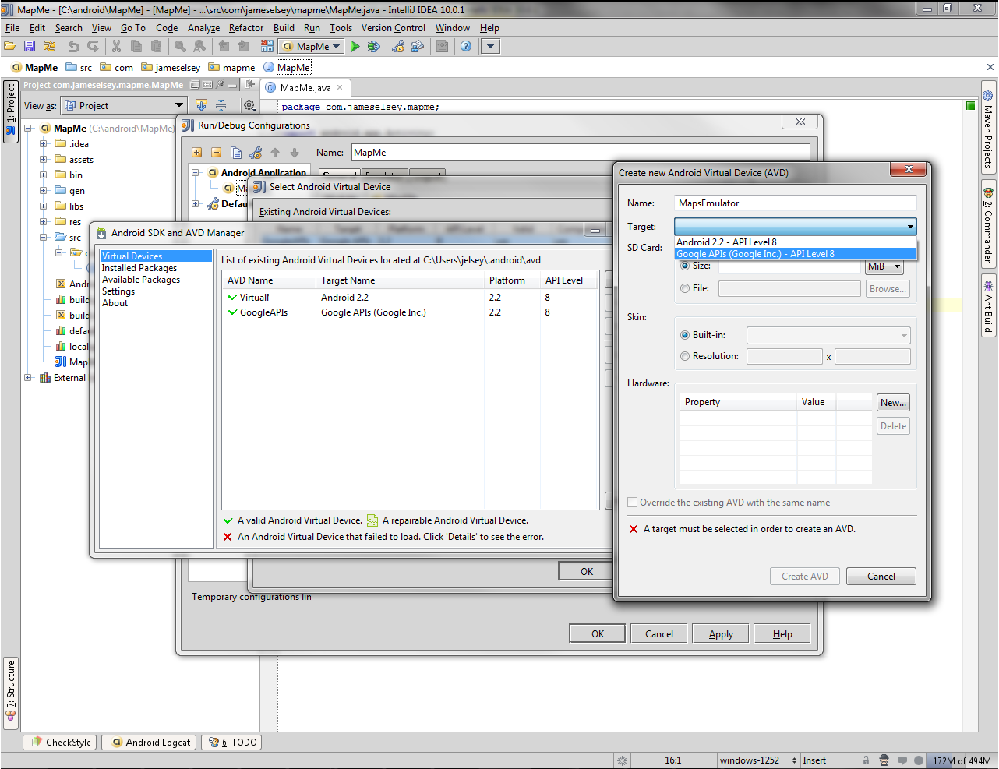
Task: Click the AVD Name field containing MapsEmulator
Action: click(795, 203)
